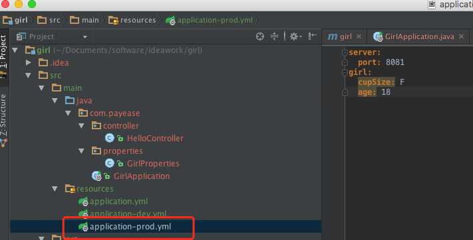Click main in the breadcrumb bar
The height and width of the screenshot is (240, 473).
click(90, 20)
